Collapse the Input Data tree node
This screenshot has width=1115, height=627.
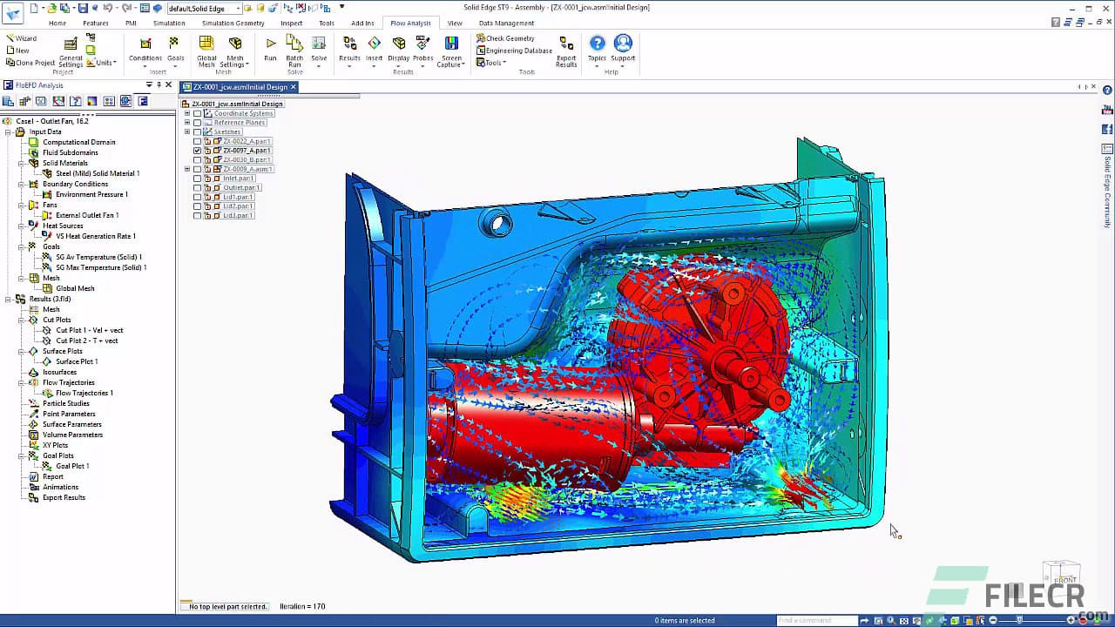click(x=8, y=131)
